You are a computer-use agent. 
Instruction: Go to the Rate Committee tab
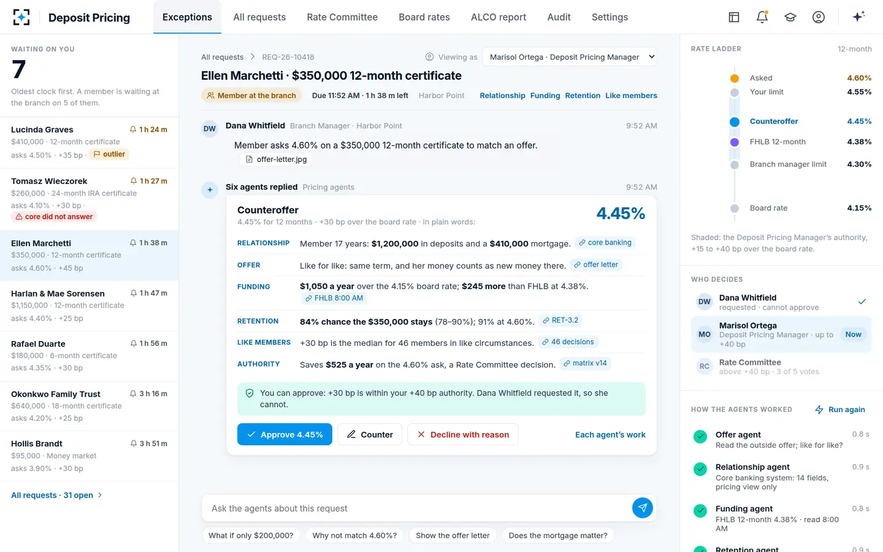point(342,17)
